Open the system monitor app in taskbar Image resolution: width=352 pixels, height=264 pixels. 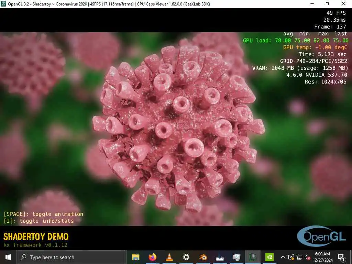(x=236, y=257)
